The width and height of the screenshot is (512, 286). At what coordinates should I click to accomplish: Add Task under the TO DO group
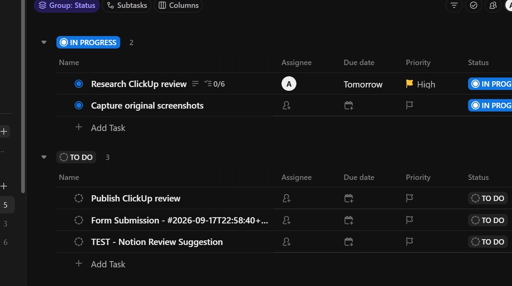pos(100,264)
